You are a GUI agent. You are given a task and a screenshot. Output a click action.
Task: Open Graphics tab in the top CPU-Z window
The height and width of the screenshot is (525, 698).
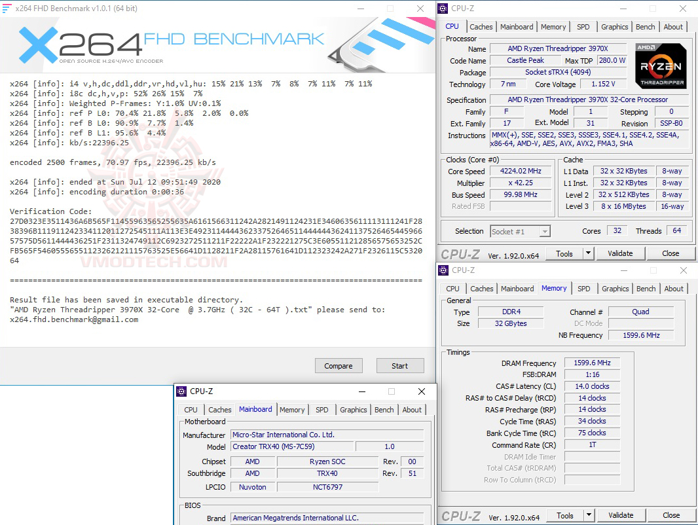(x=615, y=27)
